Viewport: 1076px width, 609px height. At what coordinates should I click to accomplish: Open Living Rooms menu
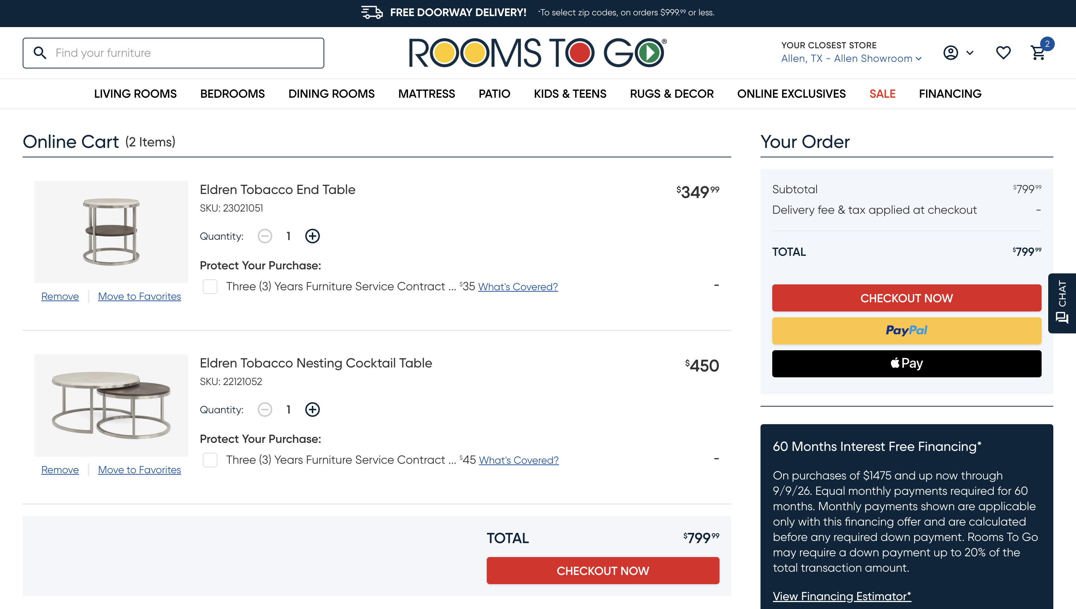135,94
